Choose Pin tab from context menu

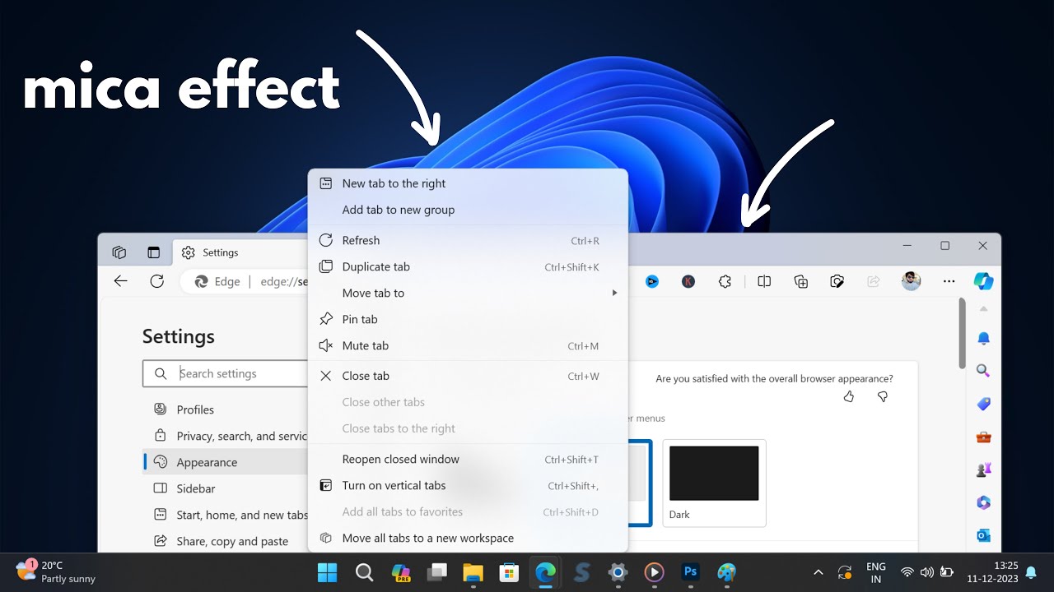(468, 319)
